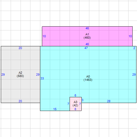Click the 3 dimension beside the A3 area
137x137 pixels.
pyautogui.click(x=82, y=100)
